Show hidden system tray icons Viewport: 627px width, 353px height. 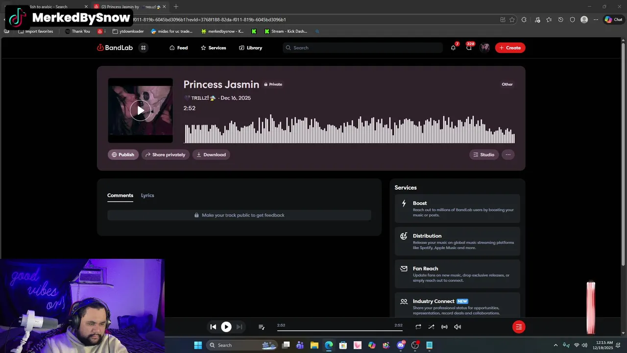pos(555,345)
